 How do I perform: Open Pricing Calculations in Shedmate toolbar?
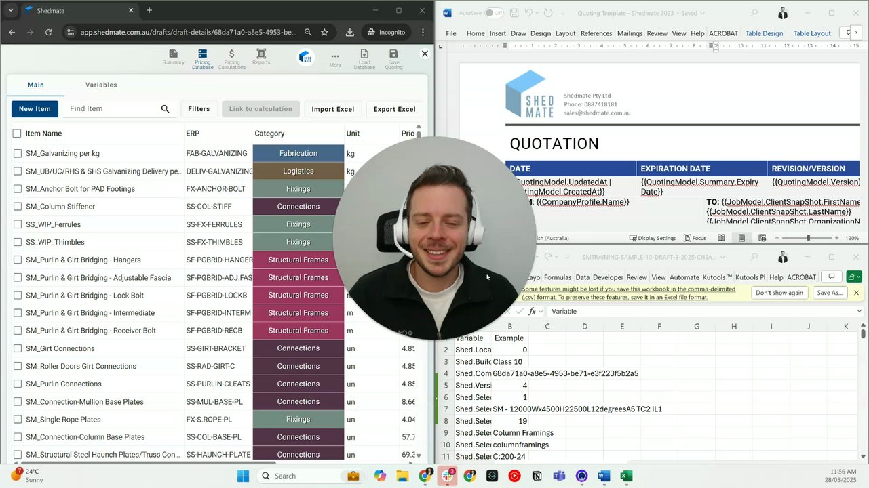(232, 59)
